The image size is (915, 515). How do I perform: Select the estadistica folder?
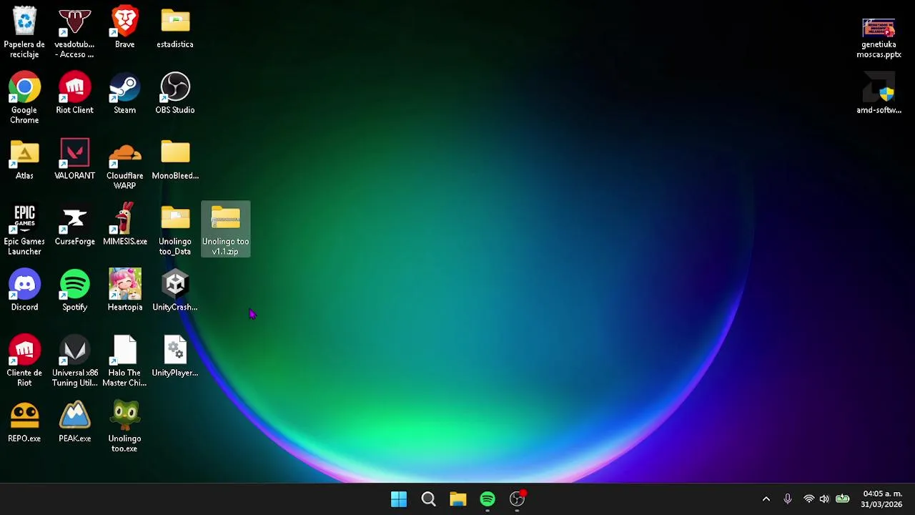point(175,27)
